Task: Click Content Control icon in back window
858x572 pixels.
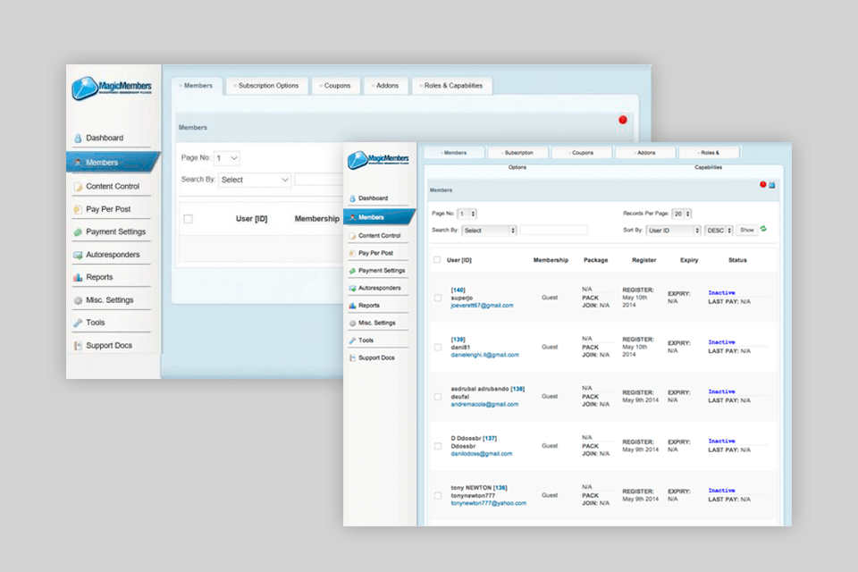Action: point(78,187)
